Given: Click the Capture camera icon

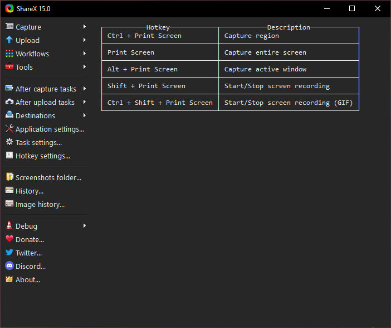Looking at the screenshot, I should (x=9, y=27).
